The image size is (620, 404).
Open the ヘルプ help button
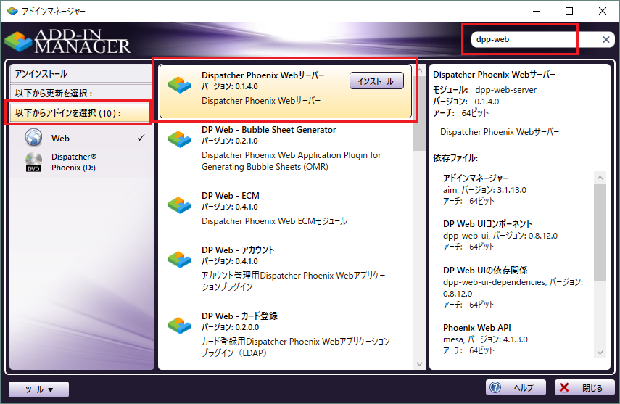[x=516, y=387]
